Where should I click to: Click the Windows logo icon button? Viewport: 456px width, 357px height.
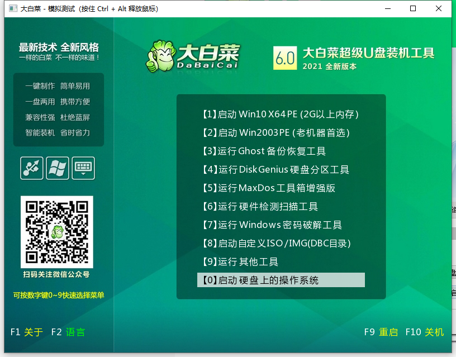pos(58,168)
